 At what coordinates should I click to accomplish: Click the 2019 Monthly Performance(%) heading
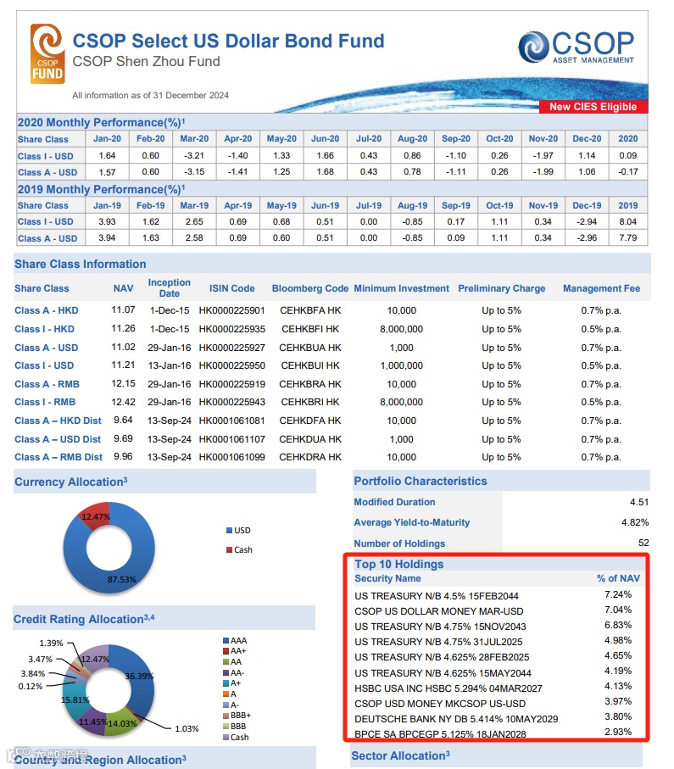click(x=101, y=189)
